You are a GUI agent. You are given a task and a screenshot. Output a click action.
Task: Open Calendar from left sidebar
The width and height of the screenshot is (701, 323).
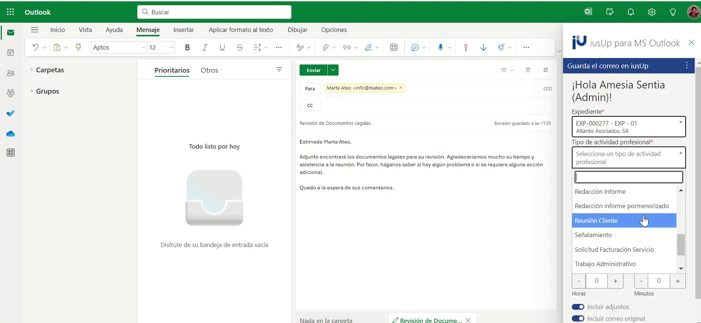click(11, 53)
